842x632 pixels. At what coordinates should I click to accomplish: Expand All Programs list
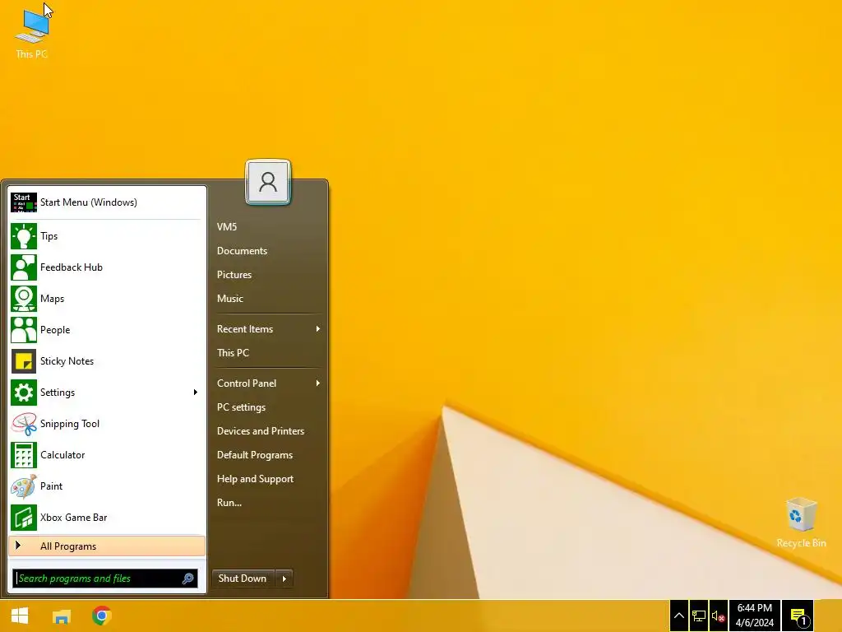(107, 546)
